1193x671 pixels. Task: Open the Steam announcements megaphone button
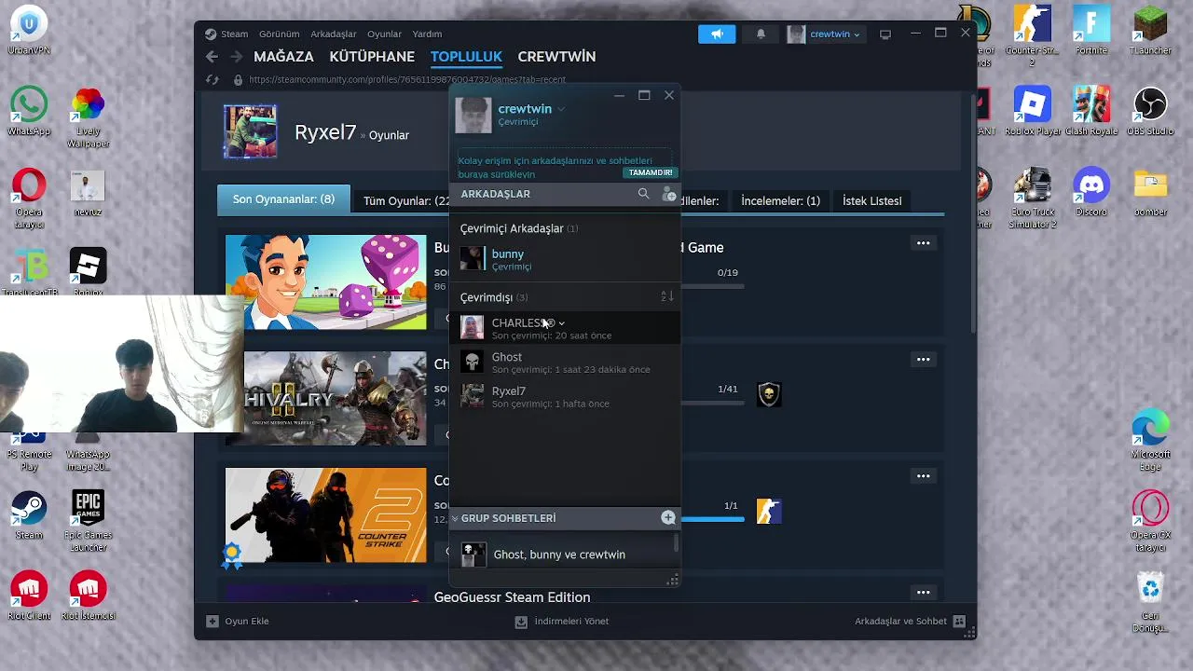717,34
